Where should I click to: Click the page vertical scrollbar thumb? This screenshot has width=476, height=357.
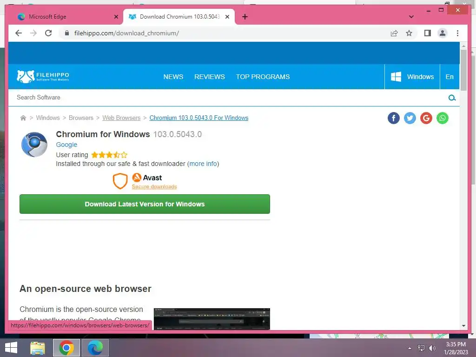click(463, 70)
